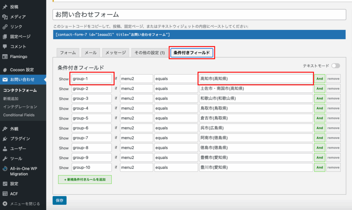The height and width of the screenshot is (210, 352).
Task: Click the 保存 save button
Action: (x=59, y=201)
